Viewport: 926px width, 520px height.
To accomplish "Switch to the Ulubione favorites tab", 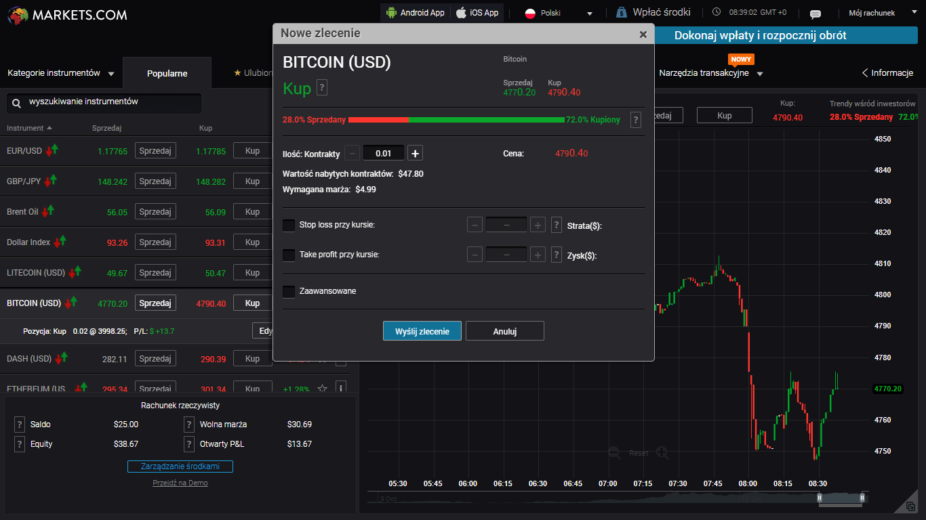I will (253, 73).
